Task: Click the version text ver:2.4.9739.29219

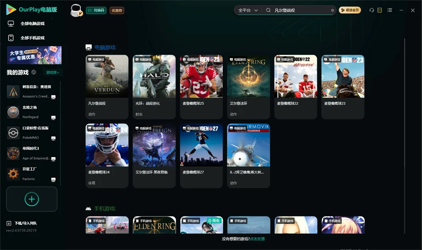Action: (21, 230)
